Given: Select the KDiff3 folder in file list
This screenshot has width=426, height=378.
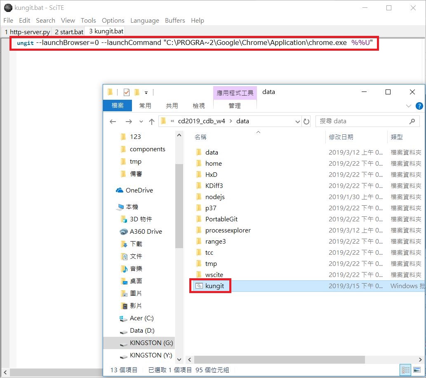Looking at the screenshot, I should pos(214,186).
